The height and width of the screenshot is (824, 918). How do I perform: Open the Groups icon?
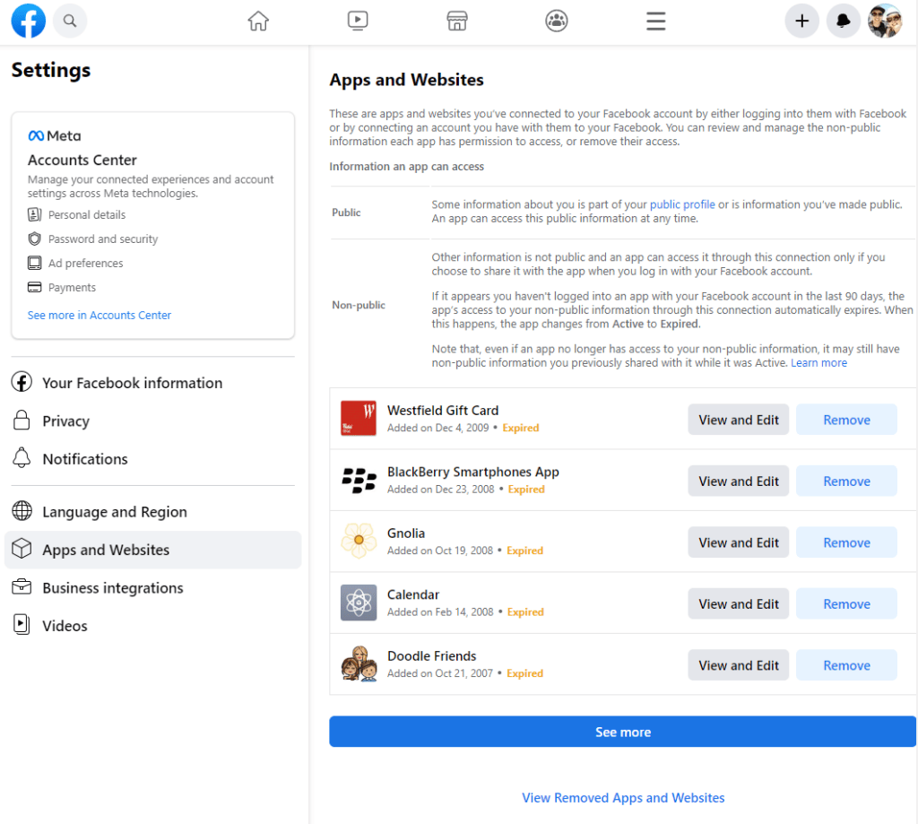pyautogui.click(x=557, y=21)
